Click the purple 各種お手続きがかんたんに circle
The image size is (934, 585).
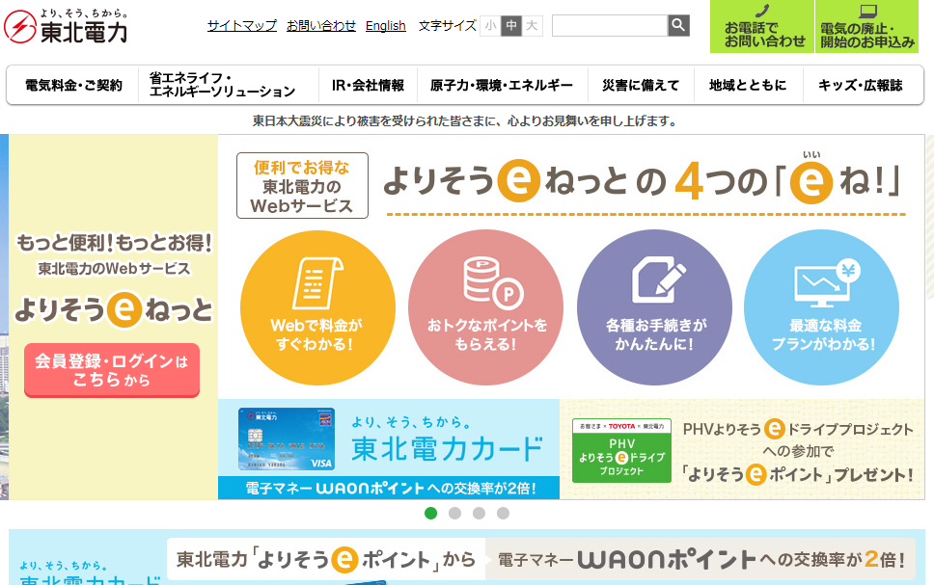pos(654,307)
